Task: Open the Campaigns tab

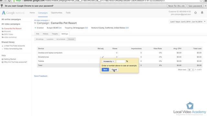Action: (43, 13)
